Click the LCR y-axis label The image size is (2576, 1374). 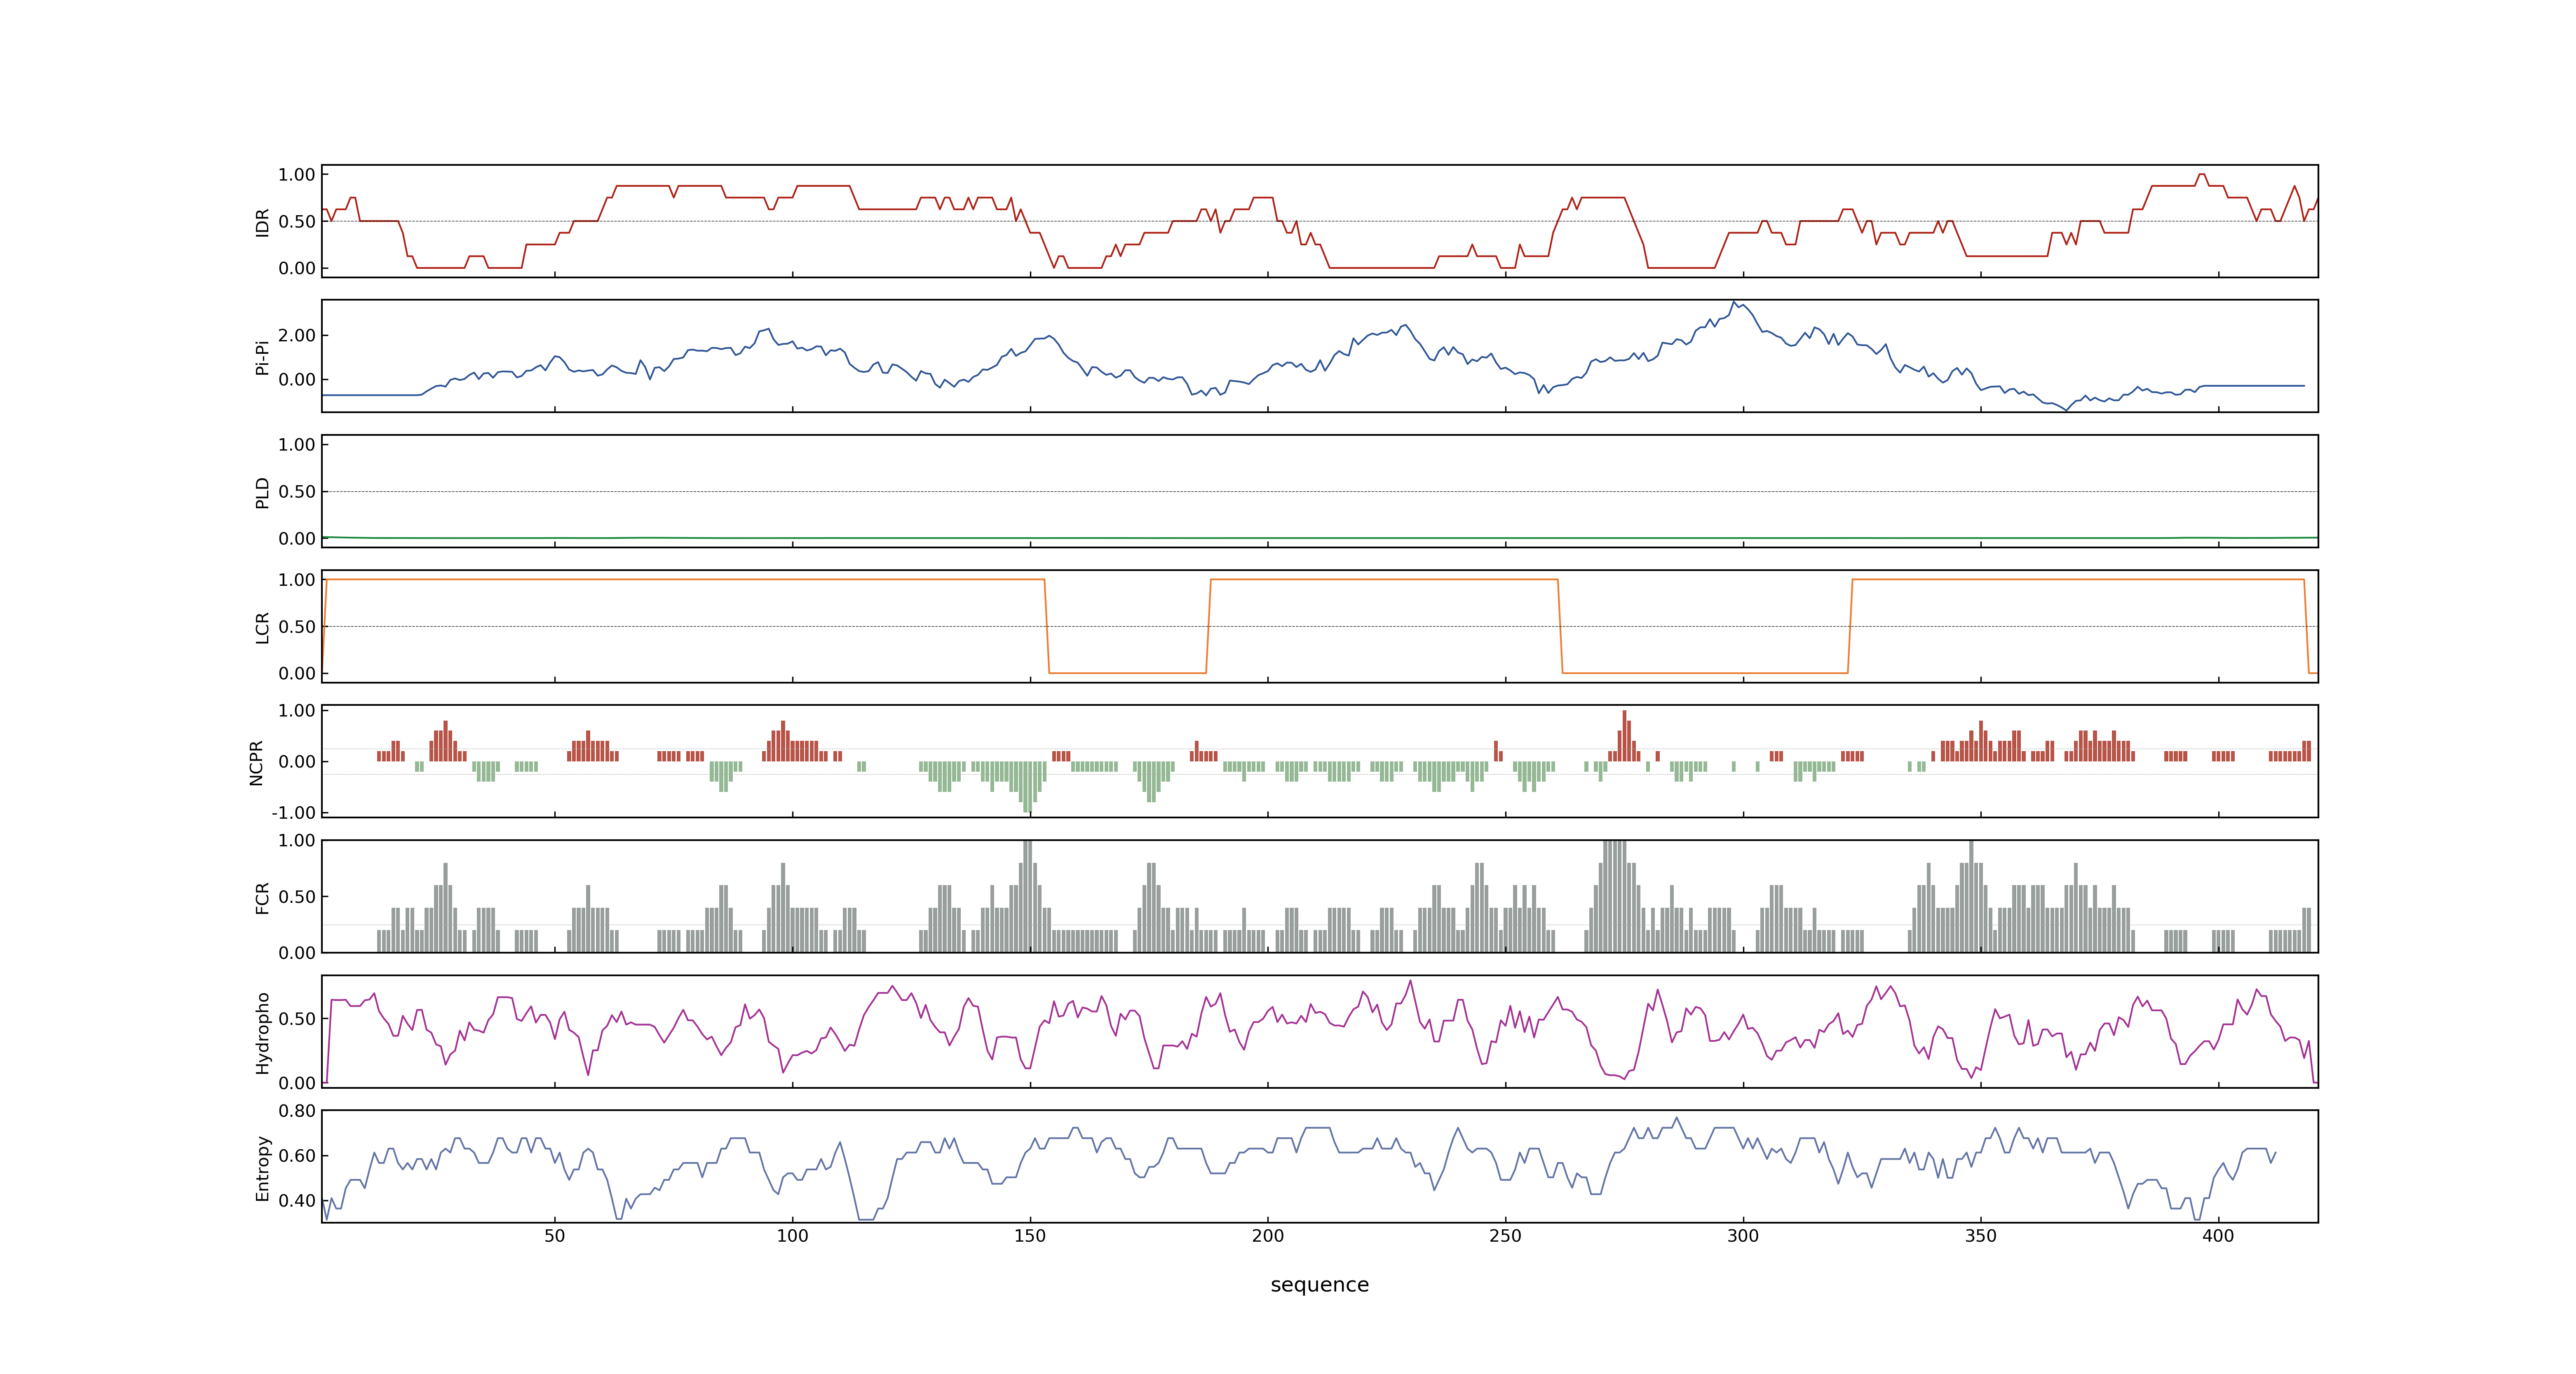point(262,627)
